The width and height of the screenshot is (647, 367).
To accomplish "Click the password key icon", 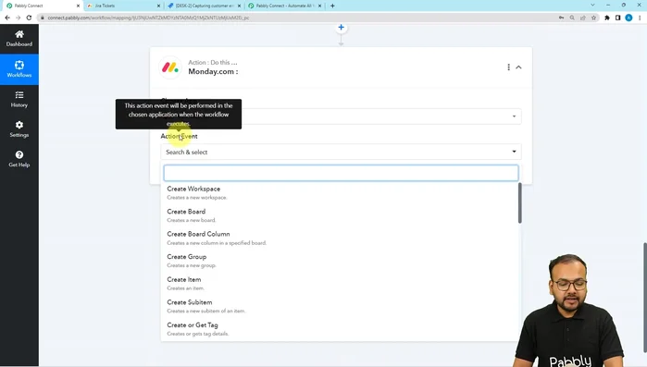I will [x=561, y=18].
